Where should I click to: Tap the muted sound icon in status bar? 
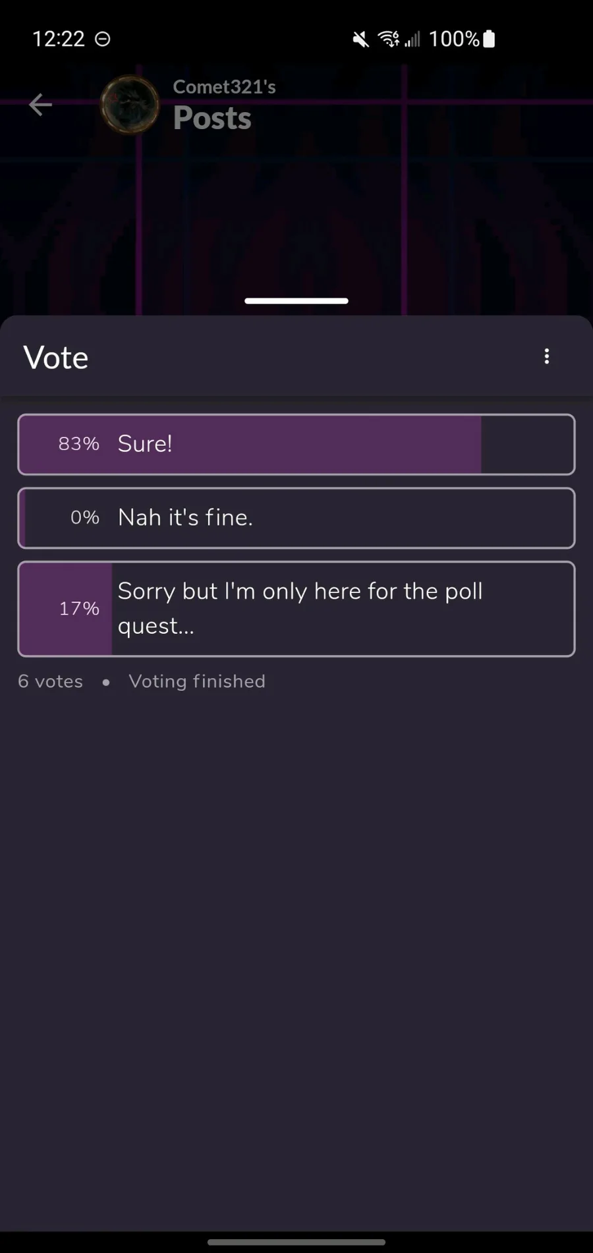360,40
